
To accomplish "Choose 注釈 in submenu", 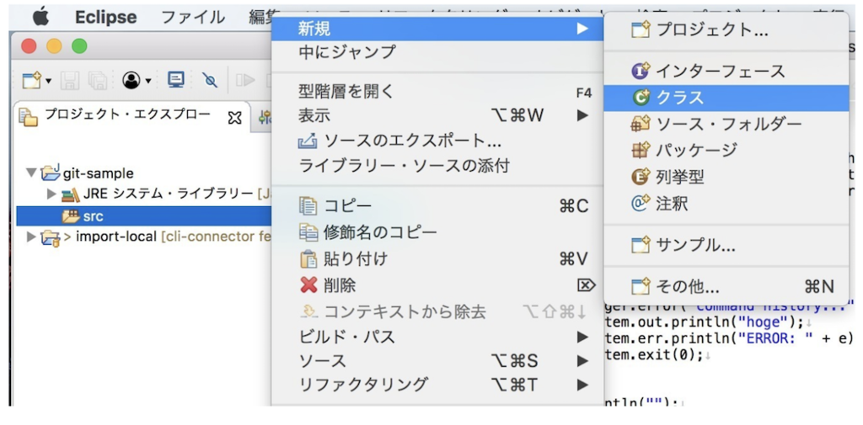I will 726,204.
